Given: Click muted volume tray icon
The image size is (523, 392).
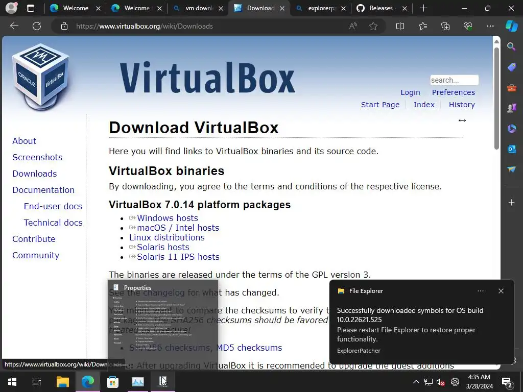Looking at the screenshot, I should (x=441, y=382).
